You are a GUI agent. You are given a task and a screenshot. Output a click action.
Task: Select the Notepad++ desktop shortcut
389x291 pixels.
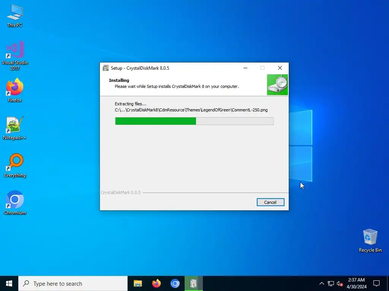[15, 128]
